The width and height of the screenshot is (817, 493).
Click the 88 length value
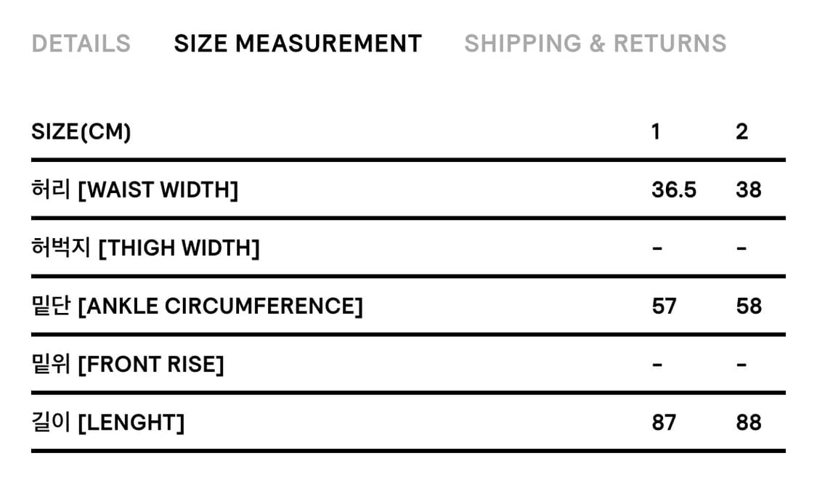[748, 423]
